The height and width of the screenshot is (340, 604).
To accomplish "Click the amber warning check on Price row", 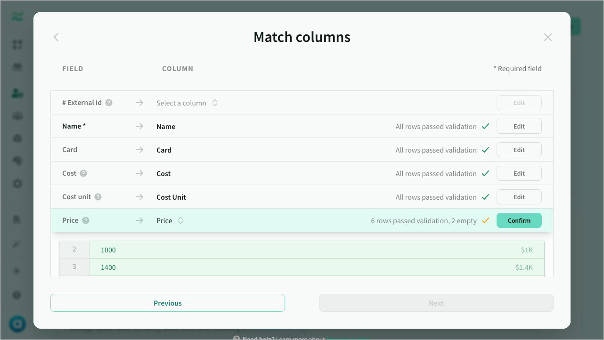I will pyautogui.click(x=485, y=220).
